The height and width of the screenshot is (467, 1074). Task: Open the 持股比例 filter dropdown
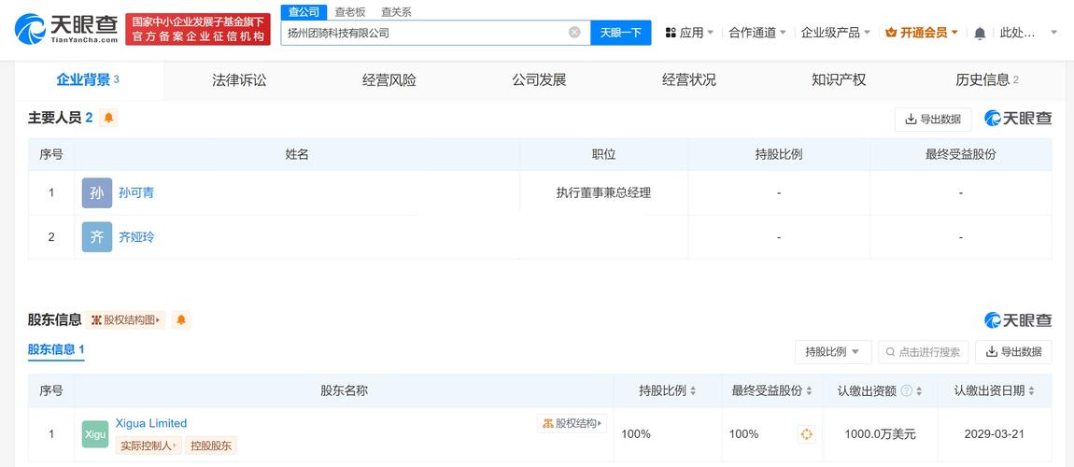coord(833,352)
